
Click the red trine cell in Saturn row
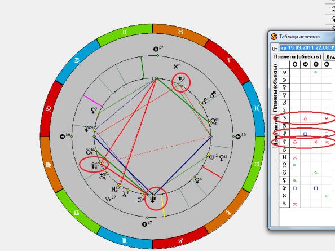click(305, 118)
